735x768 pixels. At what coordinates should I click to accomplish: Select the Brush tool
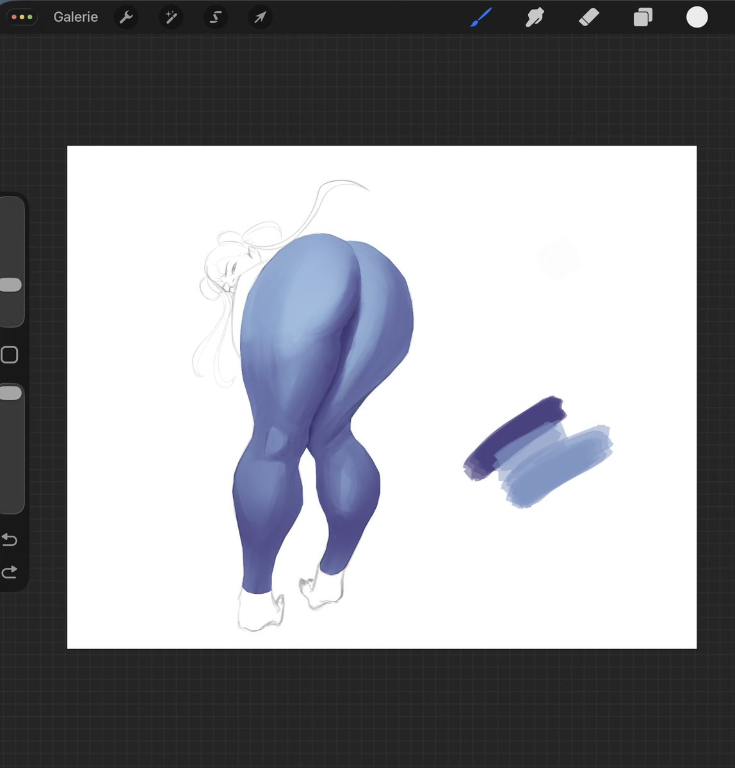coord(481,17)
